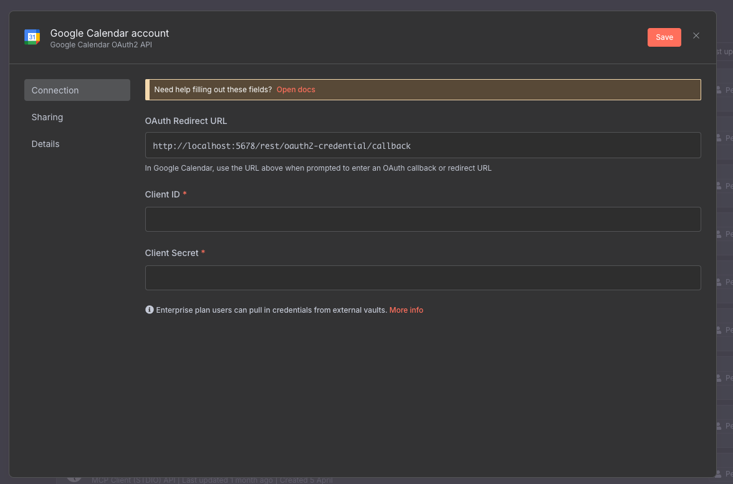Click the Google Calendar OAuth2 API subtitle

101,45
